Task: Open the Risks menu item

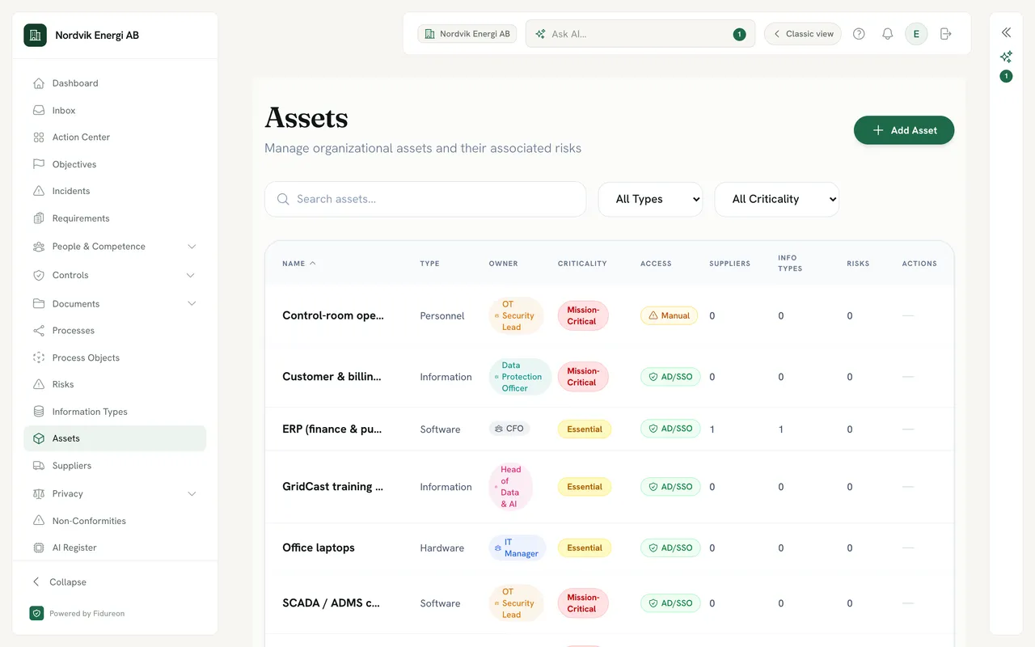Action: [115, 384]
